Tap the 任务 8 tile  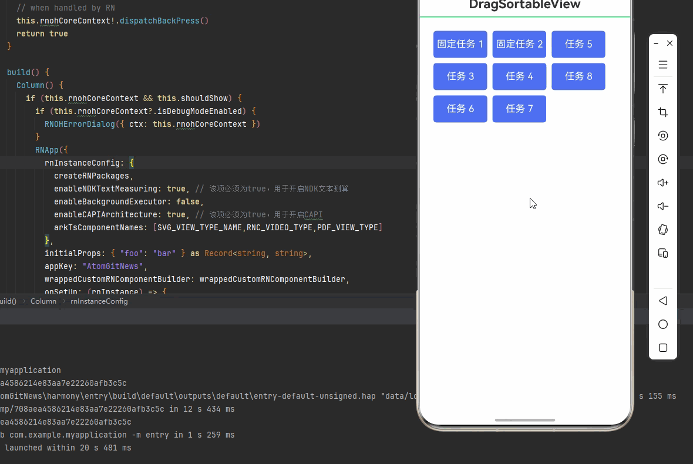tap(578, 76)
